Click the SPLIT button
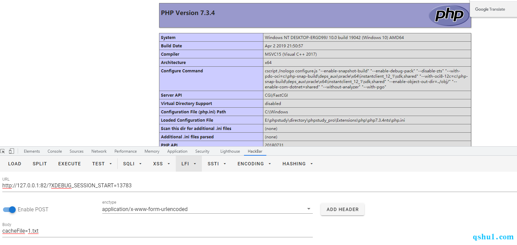Screen dimensions: 517x245 point(40,164)
